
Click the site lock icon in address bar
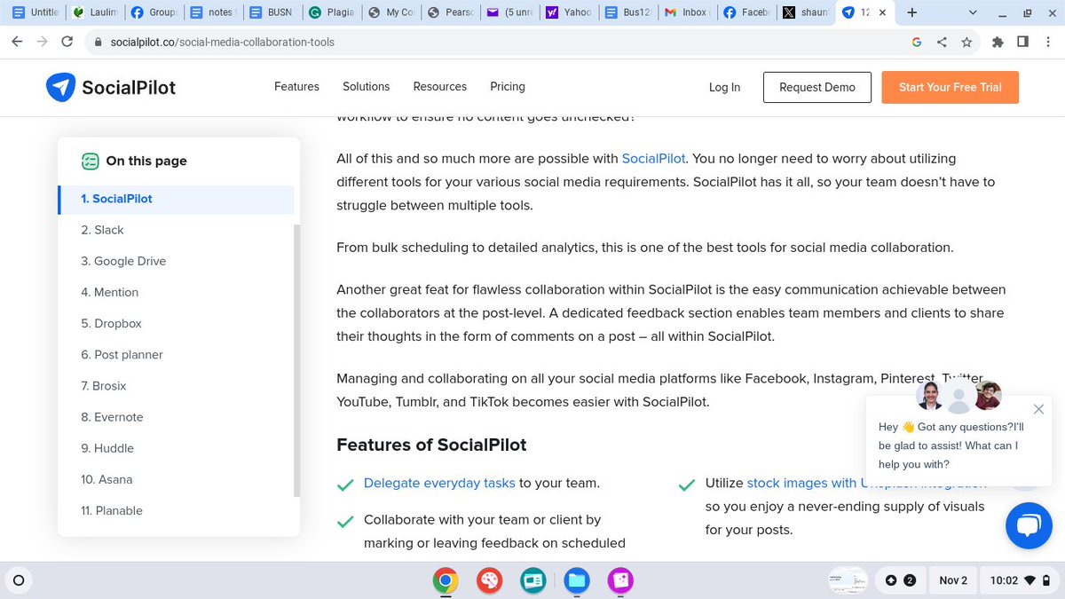coord(99,42)
